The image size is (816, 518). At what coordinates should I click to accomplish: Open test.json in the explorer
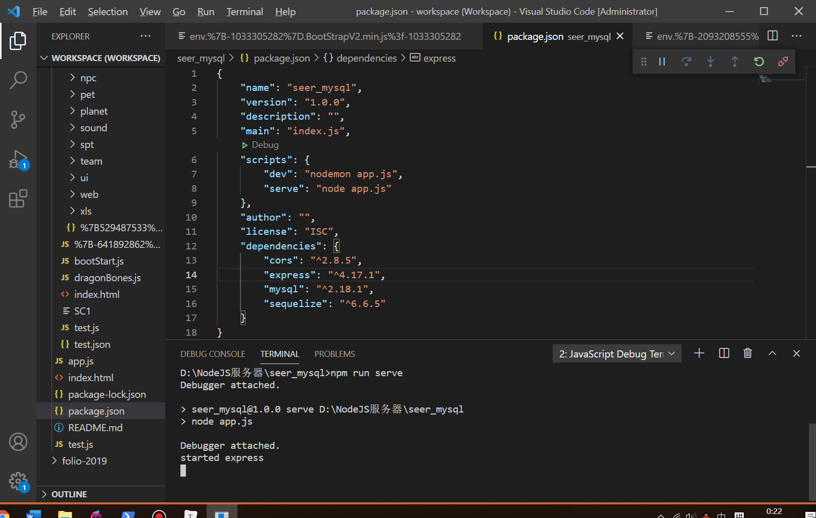point(92,344)
